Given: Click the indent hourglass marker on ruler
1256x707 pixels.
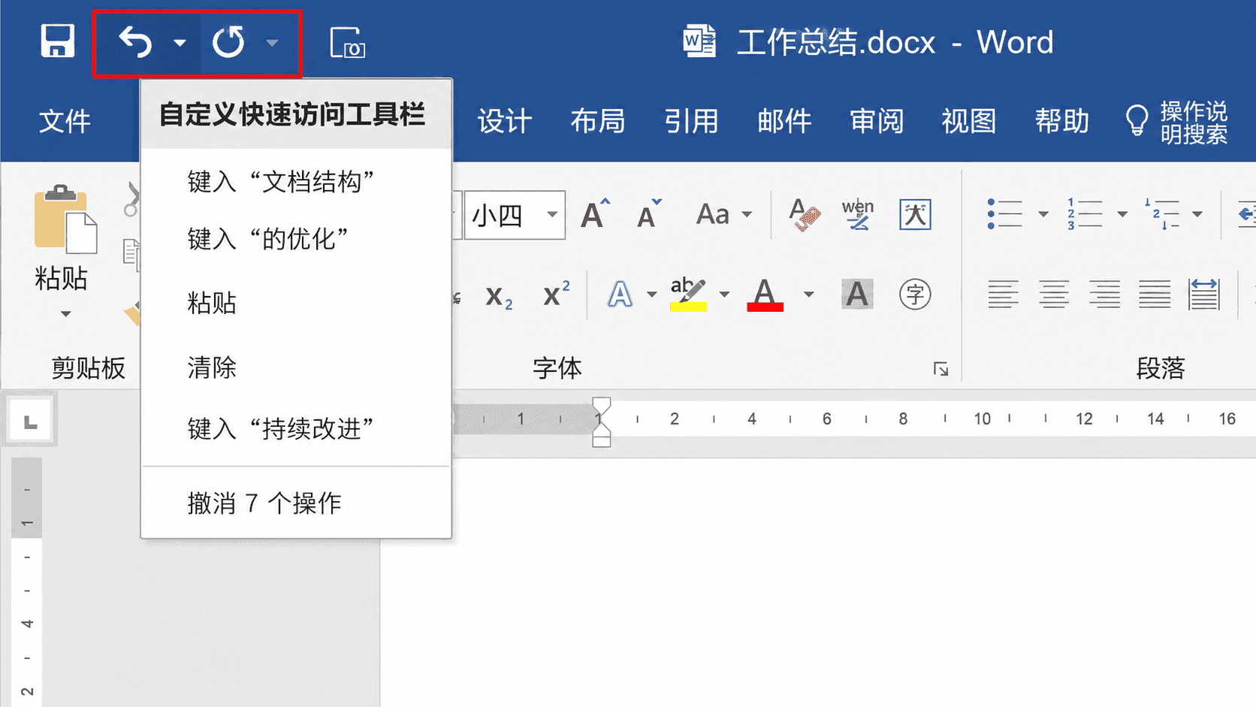Looking at the screenshot, I should 601,421.
